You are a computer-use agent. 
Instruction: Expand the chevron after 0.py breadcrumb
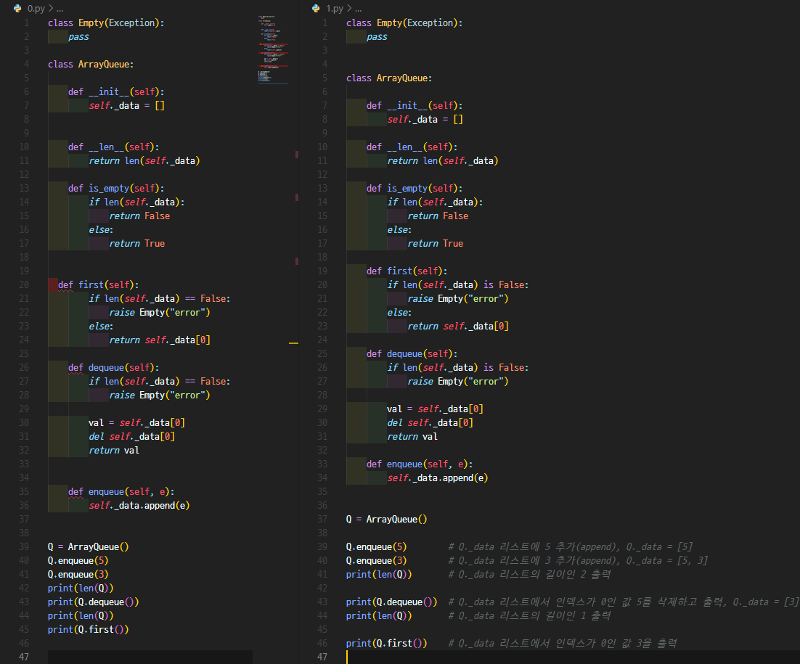(51, 8)
